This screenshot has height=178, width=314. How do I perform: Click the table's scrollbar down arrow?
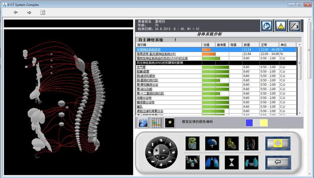[x=300, y=113]
